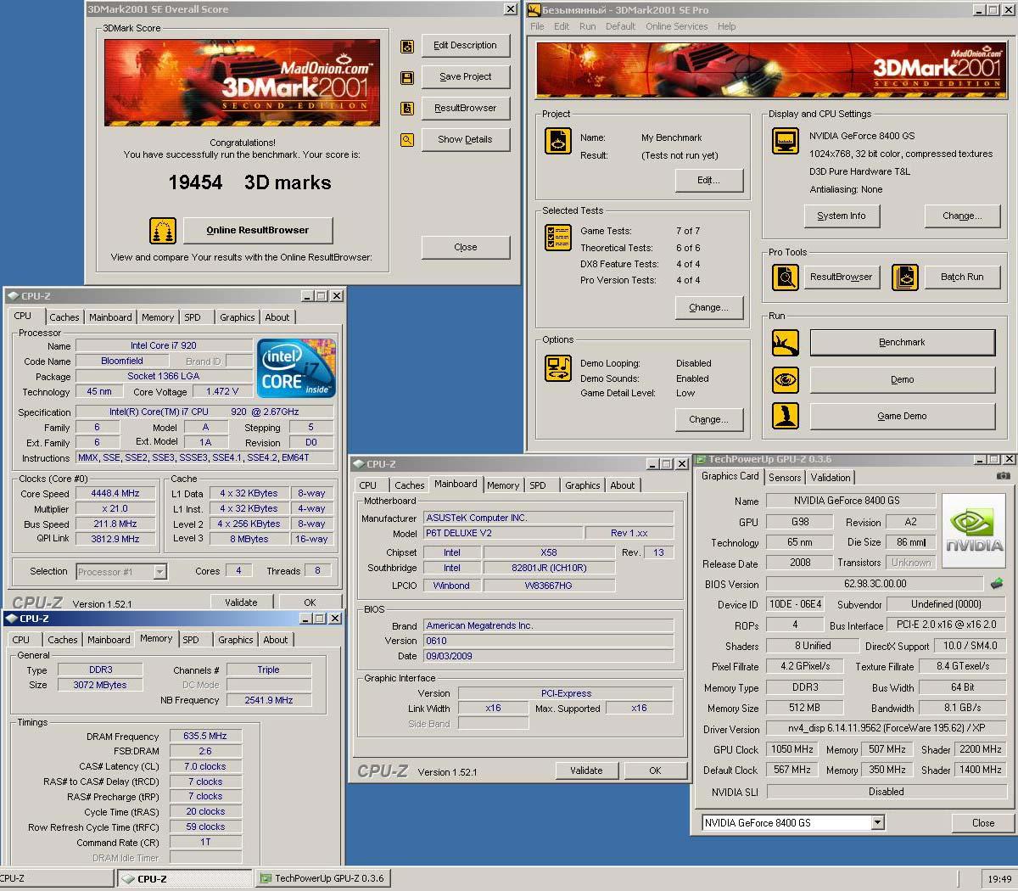Image resolution: width=1018 pixels, height=891 pixels.
Task: Click the Batch Run button
Action: (962, 277)
